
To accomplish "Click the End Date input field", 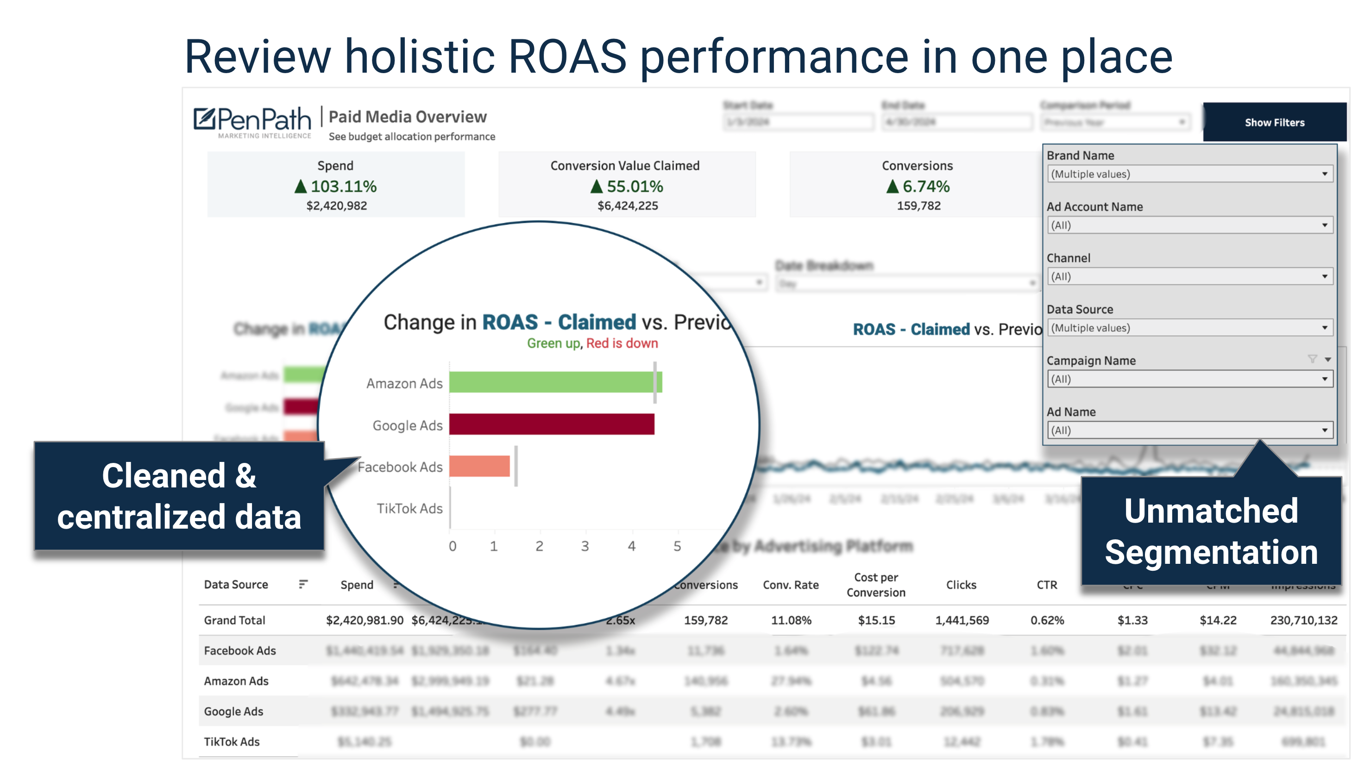I will pyautogui.click(x=957, y=122).
